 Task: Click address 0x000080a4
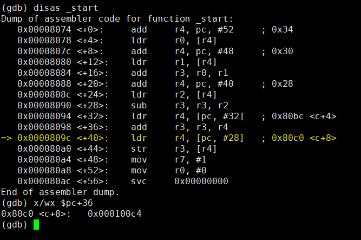coord(44,160)
